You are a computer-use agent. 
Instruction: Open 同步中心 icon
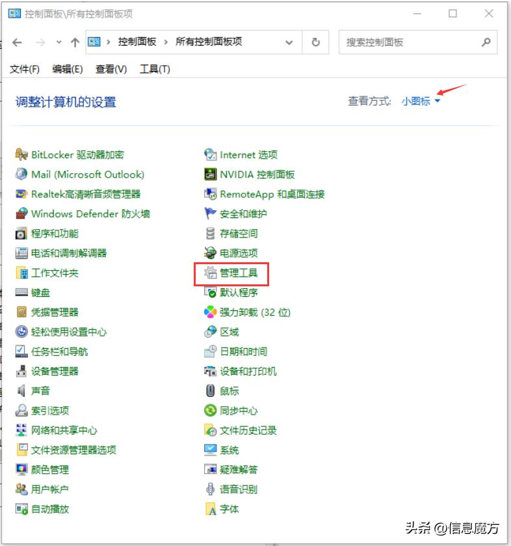210,411
